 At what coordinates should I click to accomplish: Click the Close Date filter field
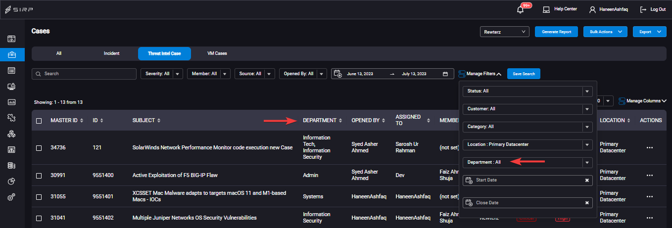tap(528, 203)
